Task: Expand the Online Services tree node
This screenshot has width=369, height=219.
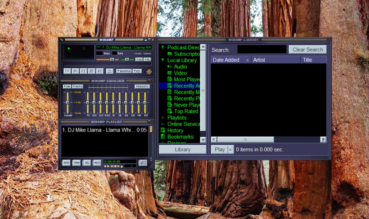Action: point(163,124)
